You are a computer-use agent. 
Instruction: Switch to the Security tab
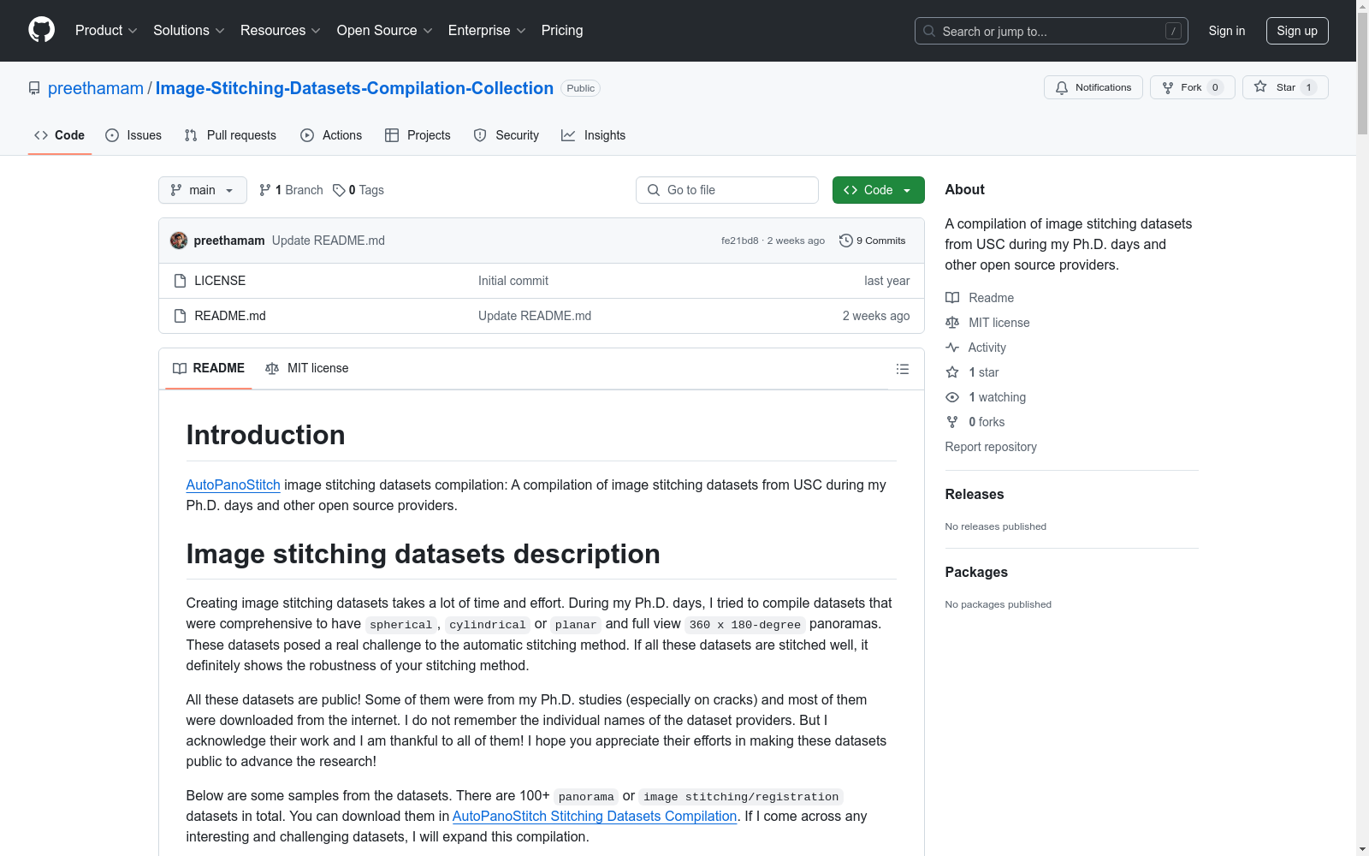(507, 135)
